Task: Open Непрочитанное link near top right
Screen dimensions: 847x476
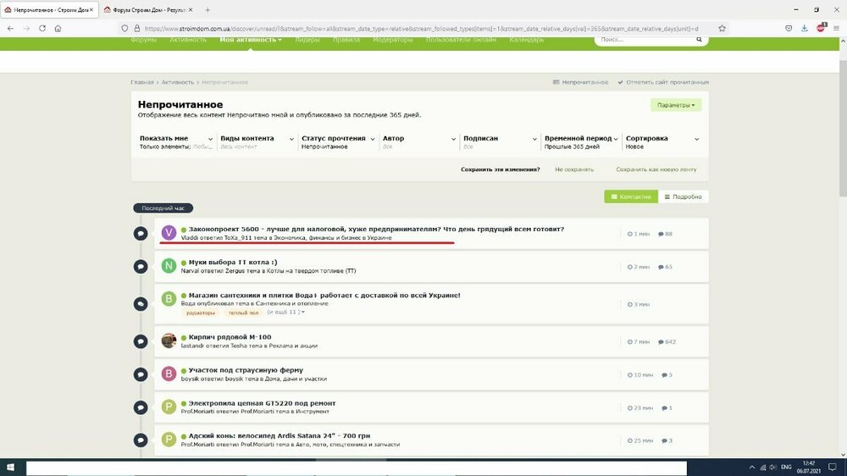Action: click(581, 82)
